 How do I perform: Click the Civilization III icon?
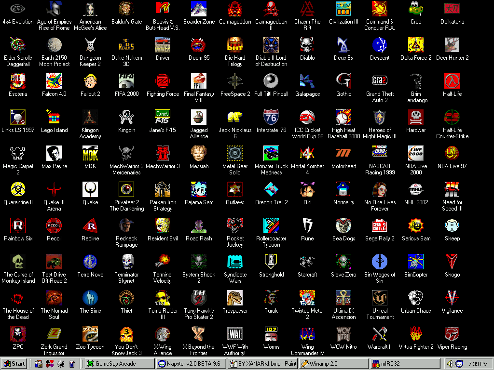(x=343, y=9)
